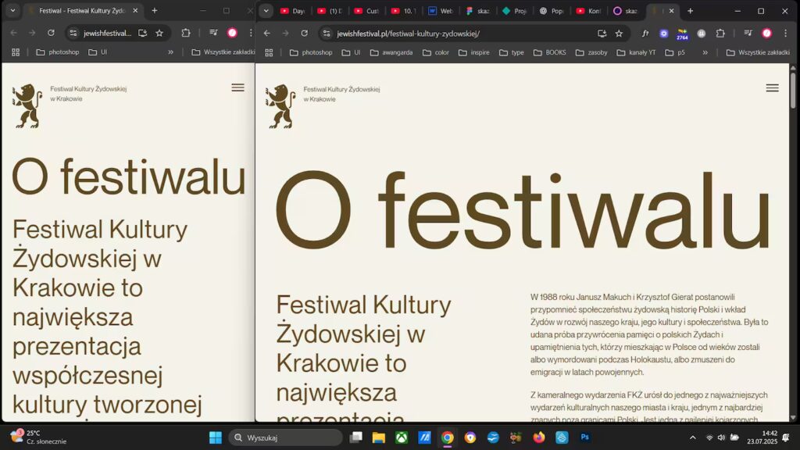This screenshot has height=450, width=800.
Task: Open Firefox from the taskbar
Action: click(x=538, y=437)
